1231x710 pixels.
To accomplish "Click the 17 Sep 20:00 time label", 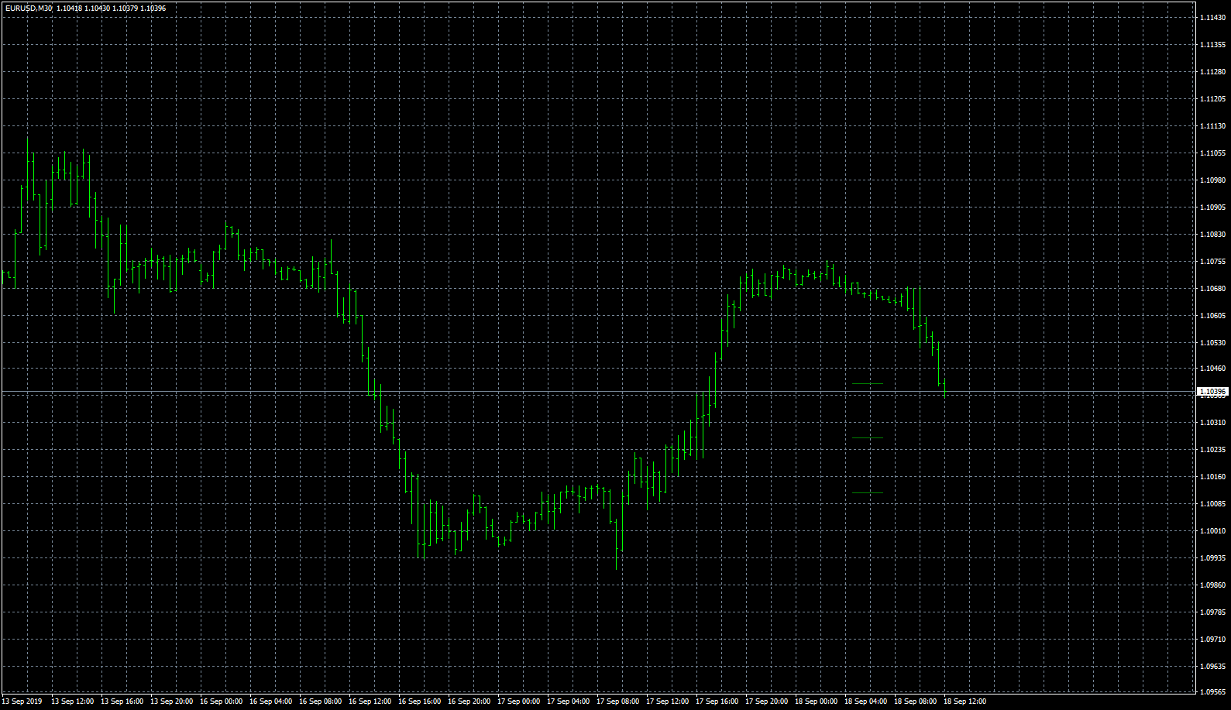I will click(767, 701).
